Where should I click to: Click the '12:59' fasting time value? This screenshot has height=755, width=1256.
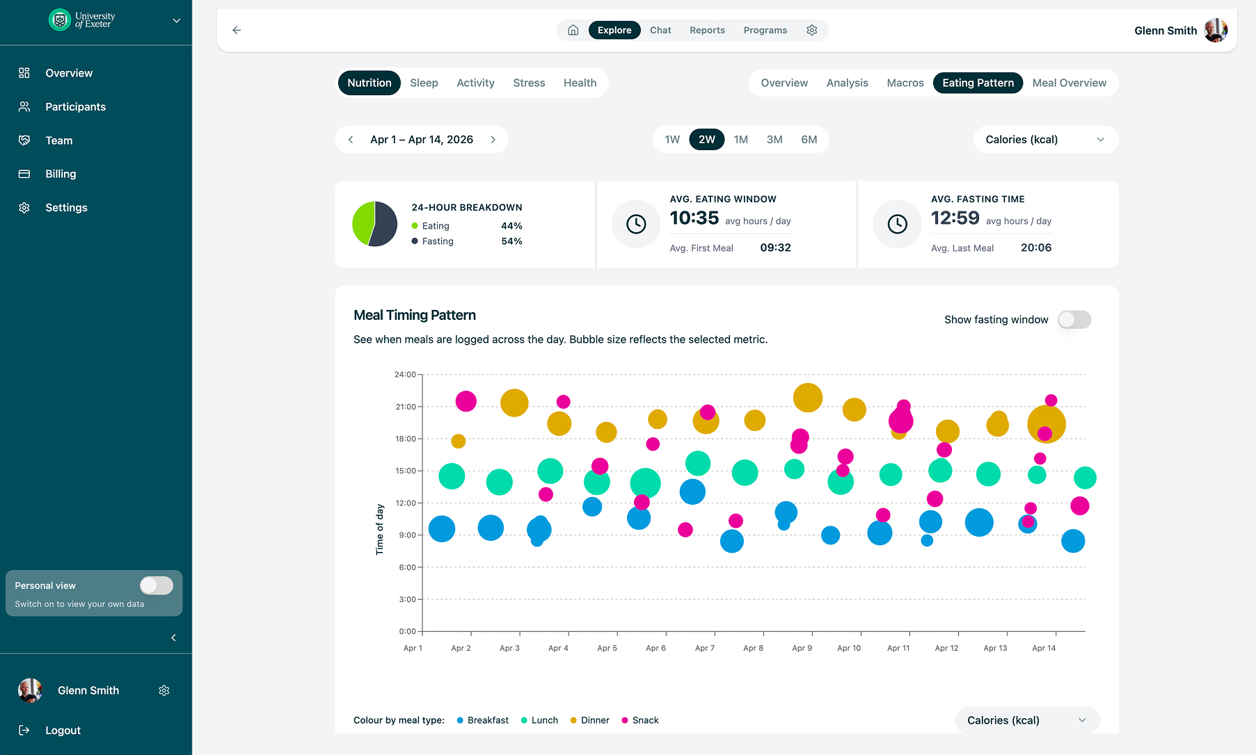955,218
